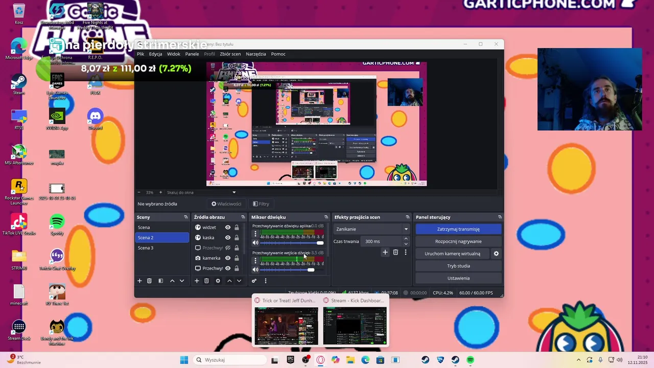654x368 pixels.
Task: Open Narzędzia menu
Action: point(255,54)
